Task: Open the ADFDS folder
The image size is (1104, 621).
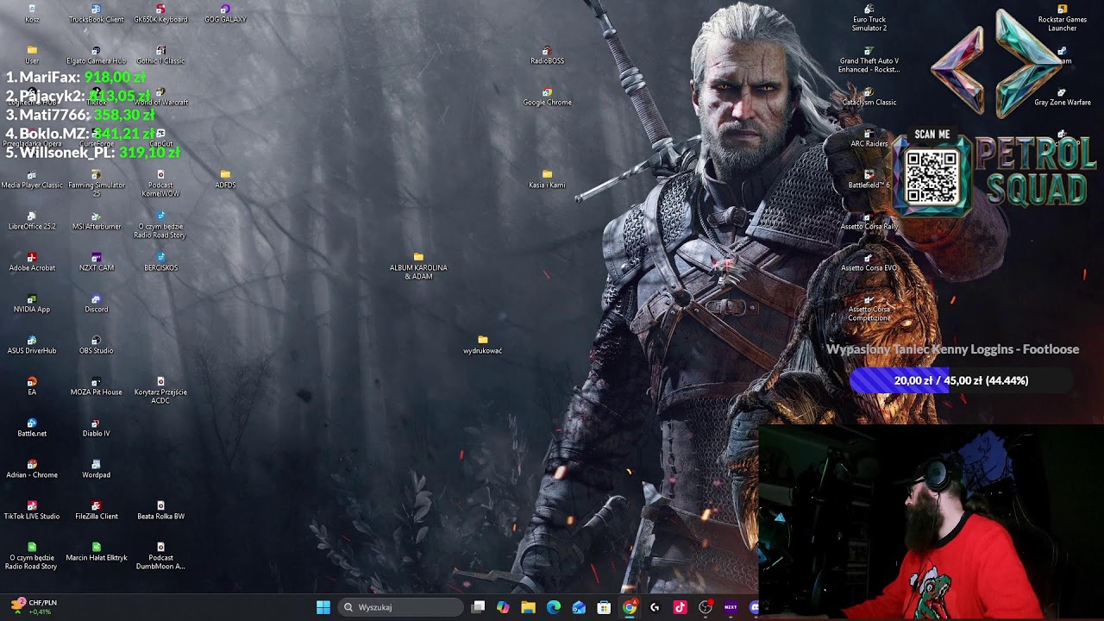Action: (225, 179)
